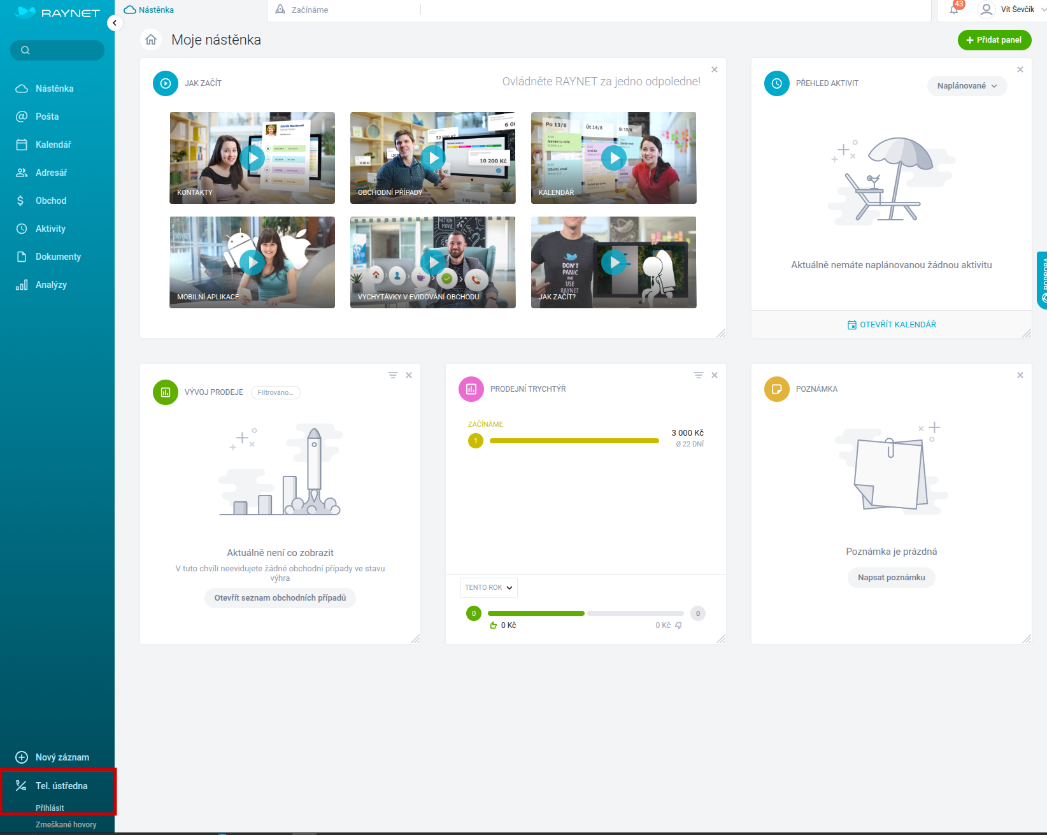Expand the Vít Ševčík user menu
The width and height of the screenshot is (1047, 835).
[x=1015, y=10]
